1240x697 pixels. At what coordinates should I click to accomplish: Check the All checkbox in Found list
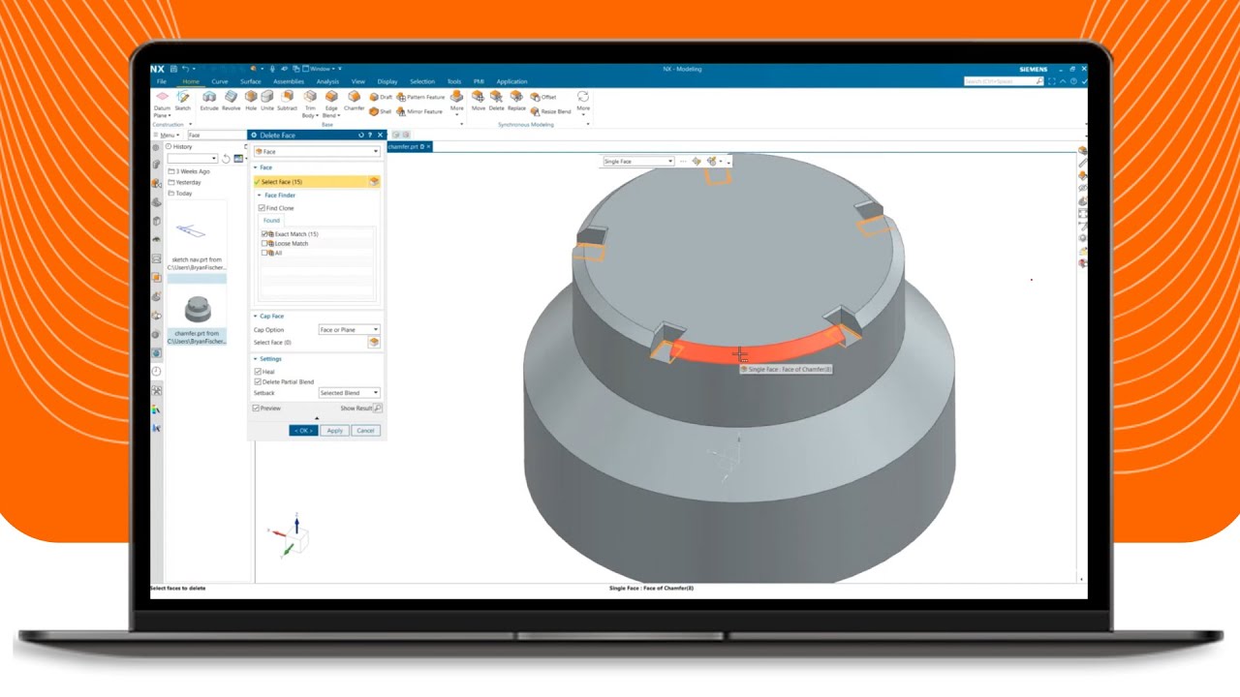tap(264, 253)
